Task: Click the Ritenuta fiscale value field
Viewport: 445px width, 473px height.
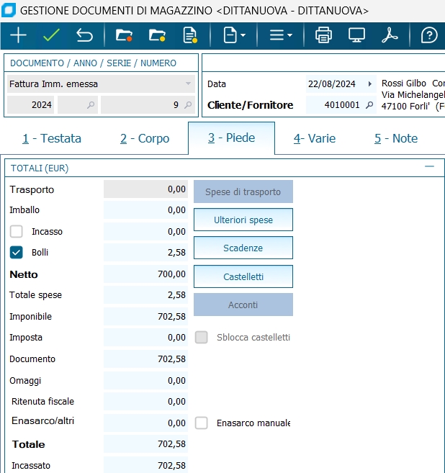Action: tap(145, 402)
